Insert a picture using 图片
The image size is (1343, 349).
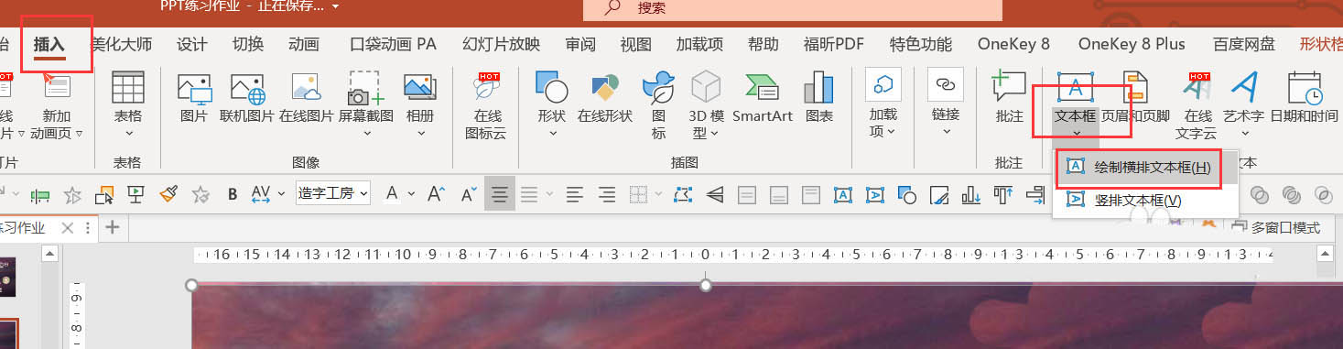tap(194, 98)
